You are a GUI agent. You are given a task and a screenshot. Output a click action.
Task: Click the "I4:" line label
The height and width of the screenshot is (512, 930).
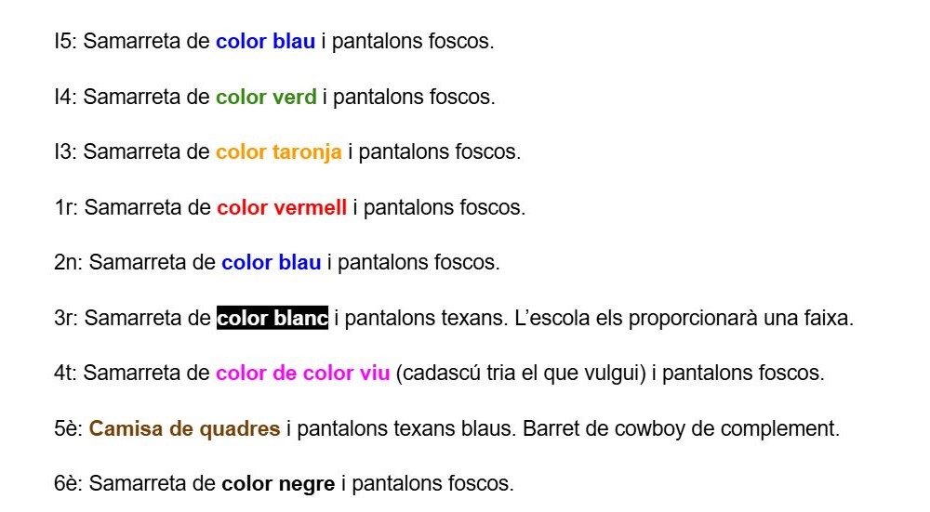66,97
